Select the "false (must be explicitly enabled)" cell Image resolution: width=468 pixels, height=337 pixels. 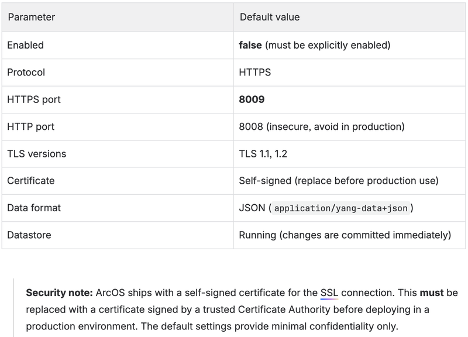[x=349, y=46]
